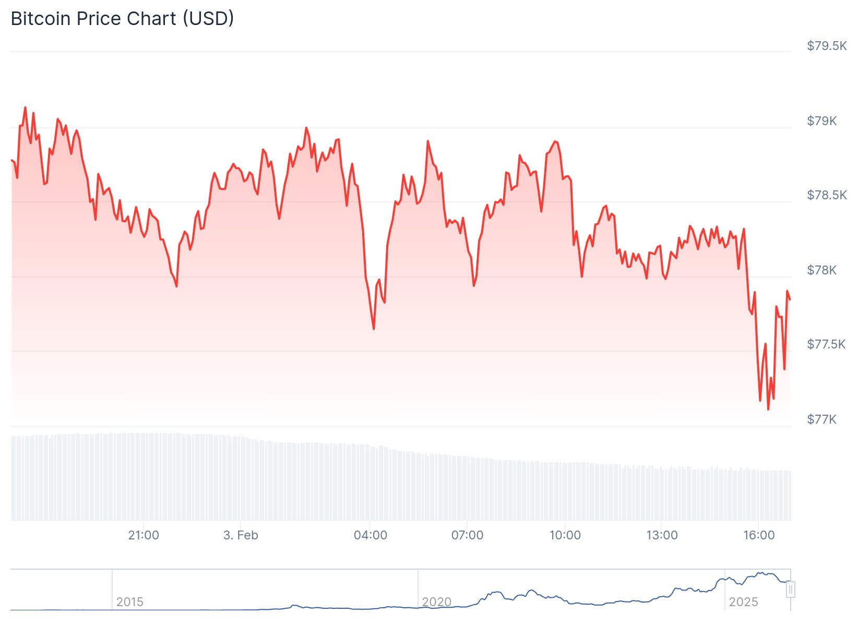858x626 pixels.
Task: Click the 2025 marker in the navigator
Action: click(743, 602)
